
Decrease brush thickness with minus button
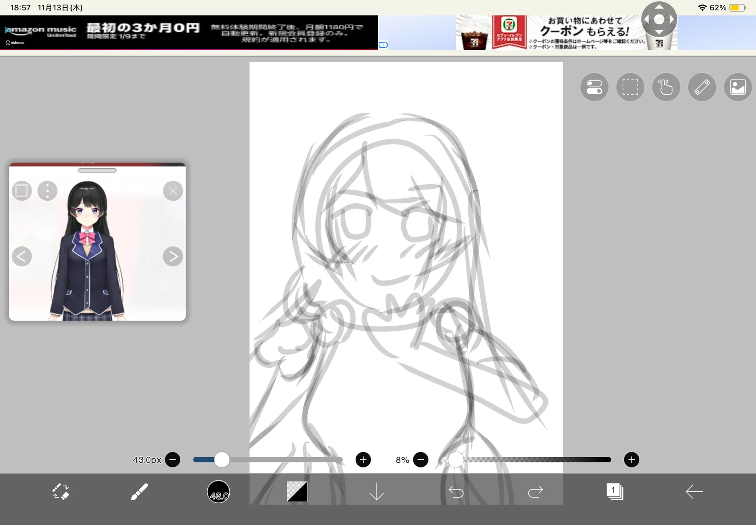click(x=173, y=460)
